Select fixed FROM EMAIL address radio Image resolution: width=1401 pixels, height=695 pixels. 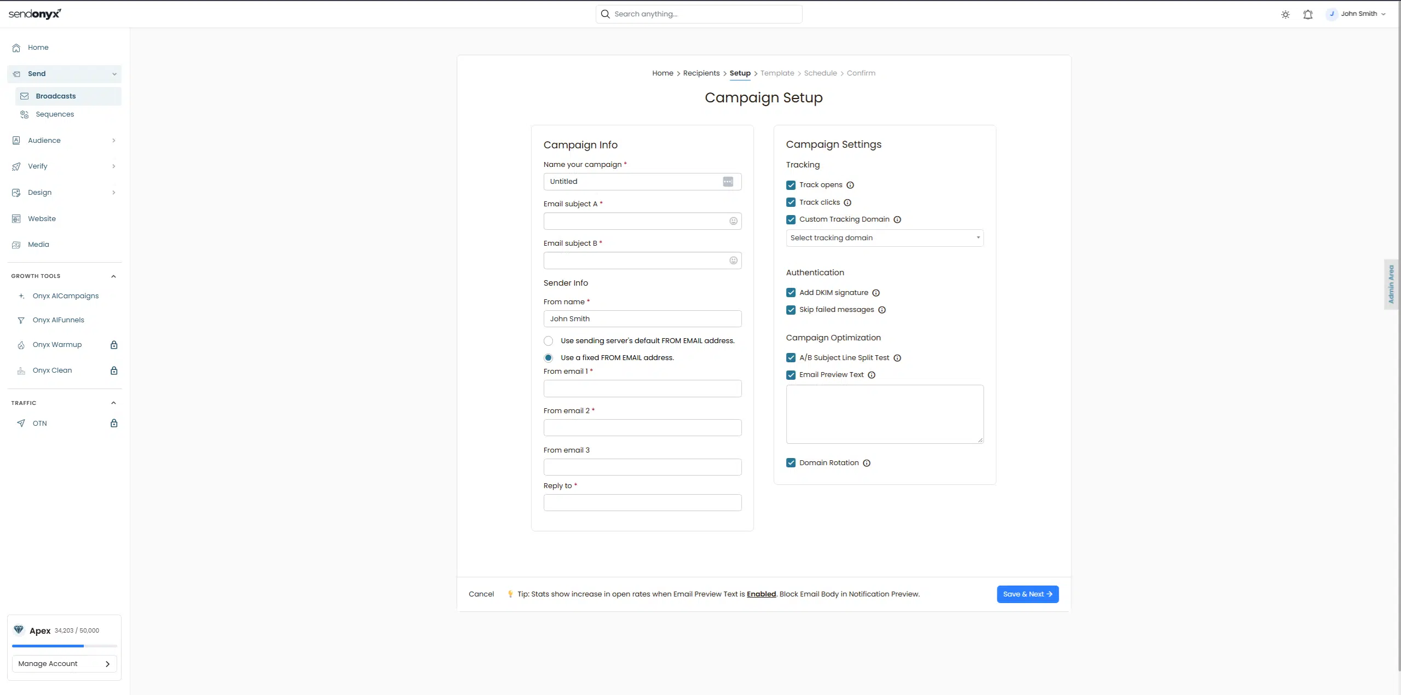coord(548,358)
